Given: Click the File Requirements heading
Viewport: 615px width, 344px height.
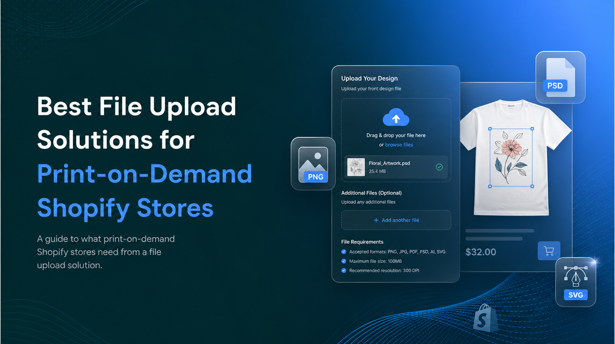Looking at the screenshot, I should coord(362,242).
